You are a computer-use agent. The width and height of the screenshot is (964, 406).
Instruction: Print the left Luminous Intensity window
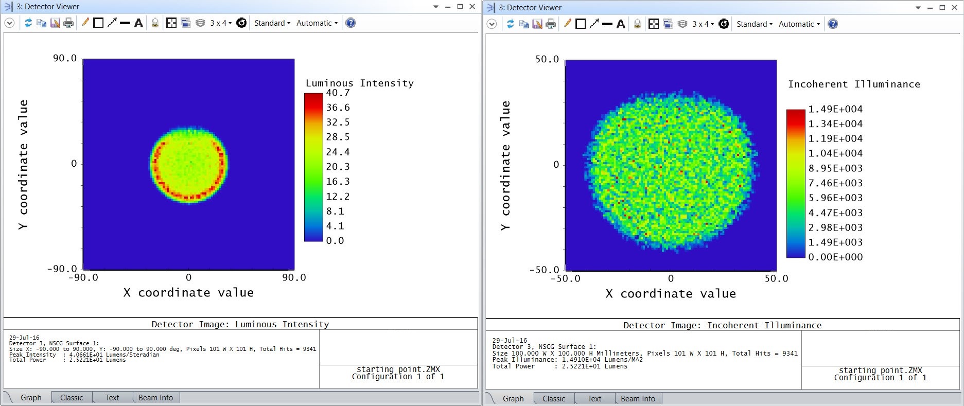click(68, 23)
